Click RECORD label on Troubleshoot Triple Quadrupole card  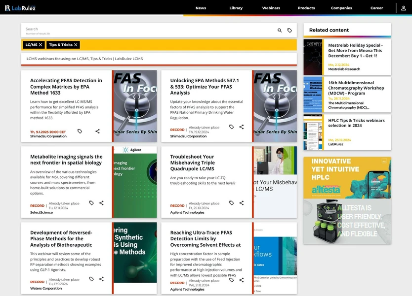(177, 206)
